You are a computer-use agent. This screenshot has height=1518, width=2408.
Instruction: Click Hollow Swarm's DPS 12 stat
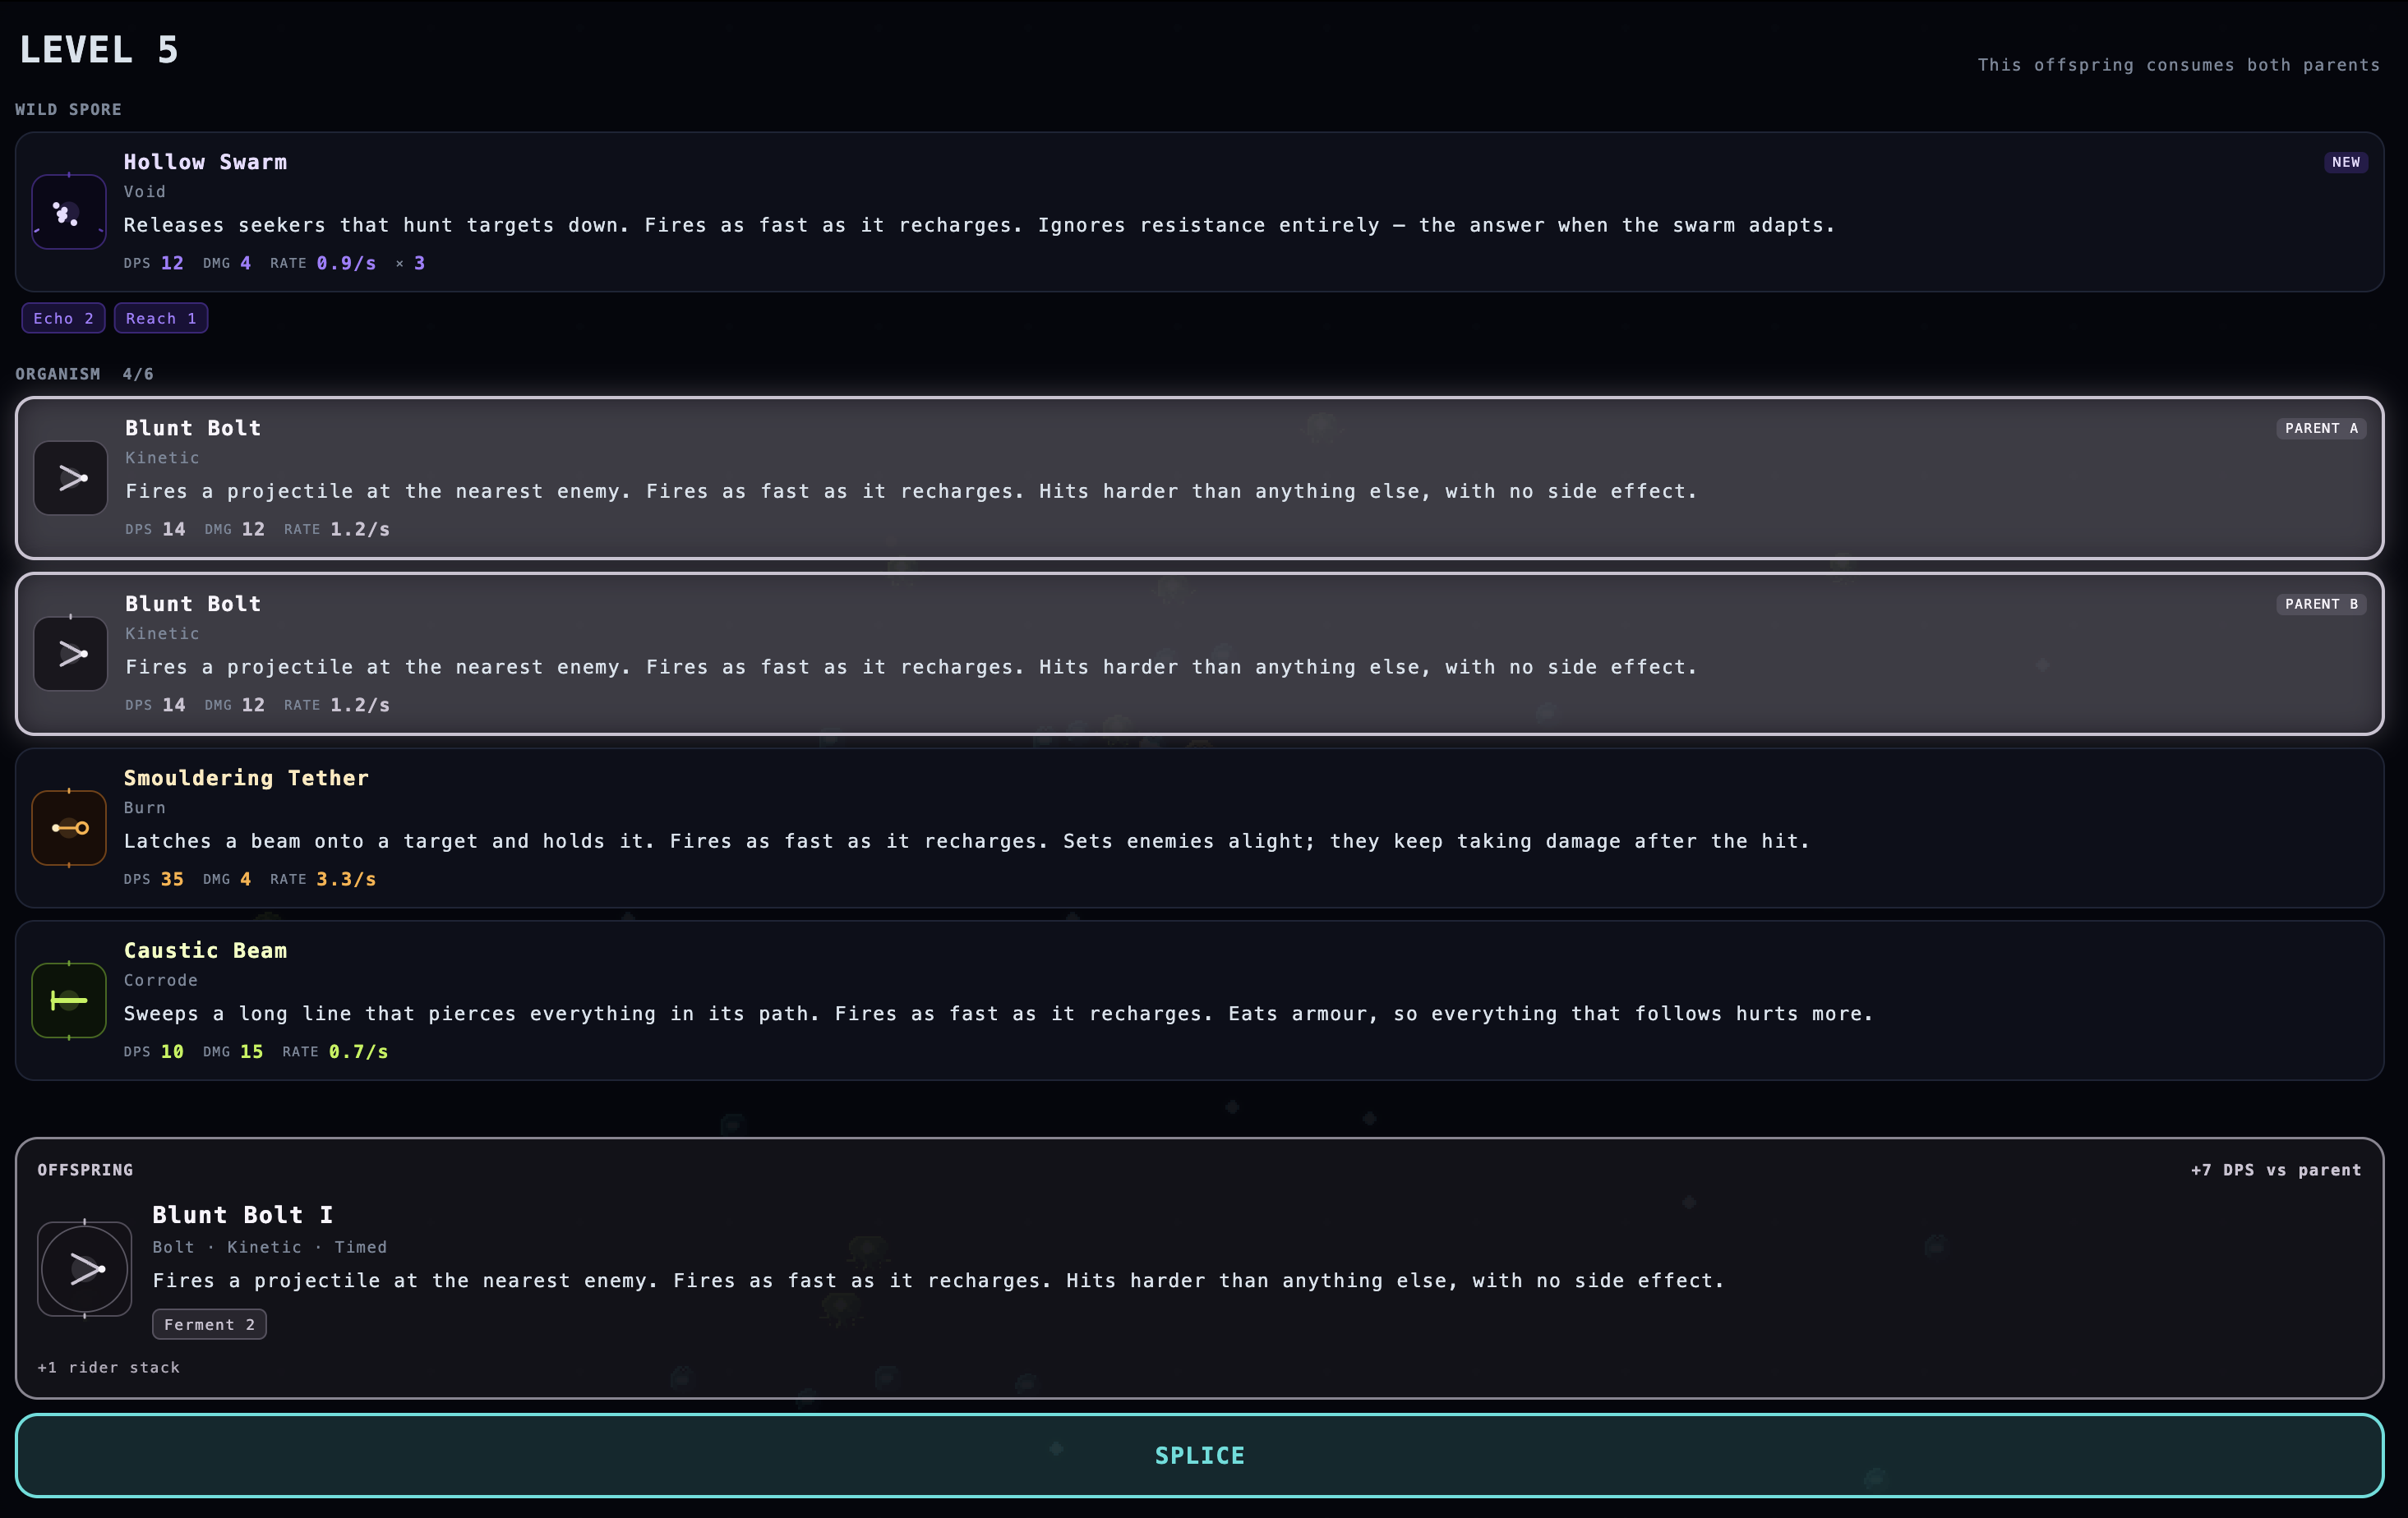[x=153, y=263]
